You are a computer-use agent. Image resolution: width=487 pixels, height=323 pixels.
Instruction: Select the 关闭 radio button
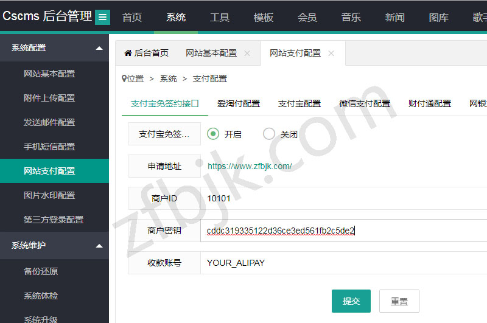(269, 134)
